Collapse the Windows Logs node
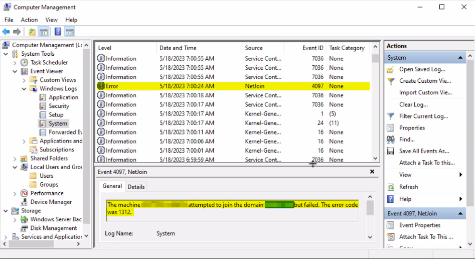 [24, 89]
